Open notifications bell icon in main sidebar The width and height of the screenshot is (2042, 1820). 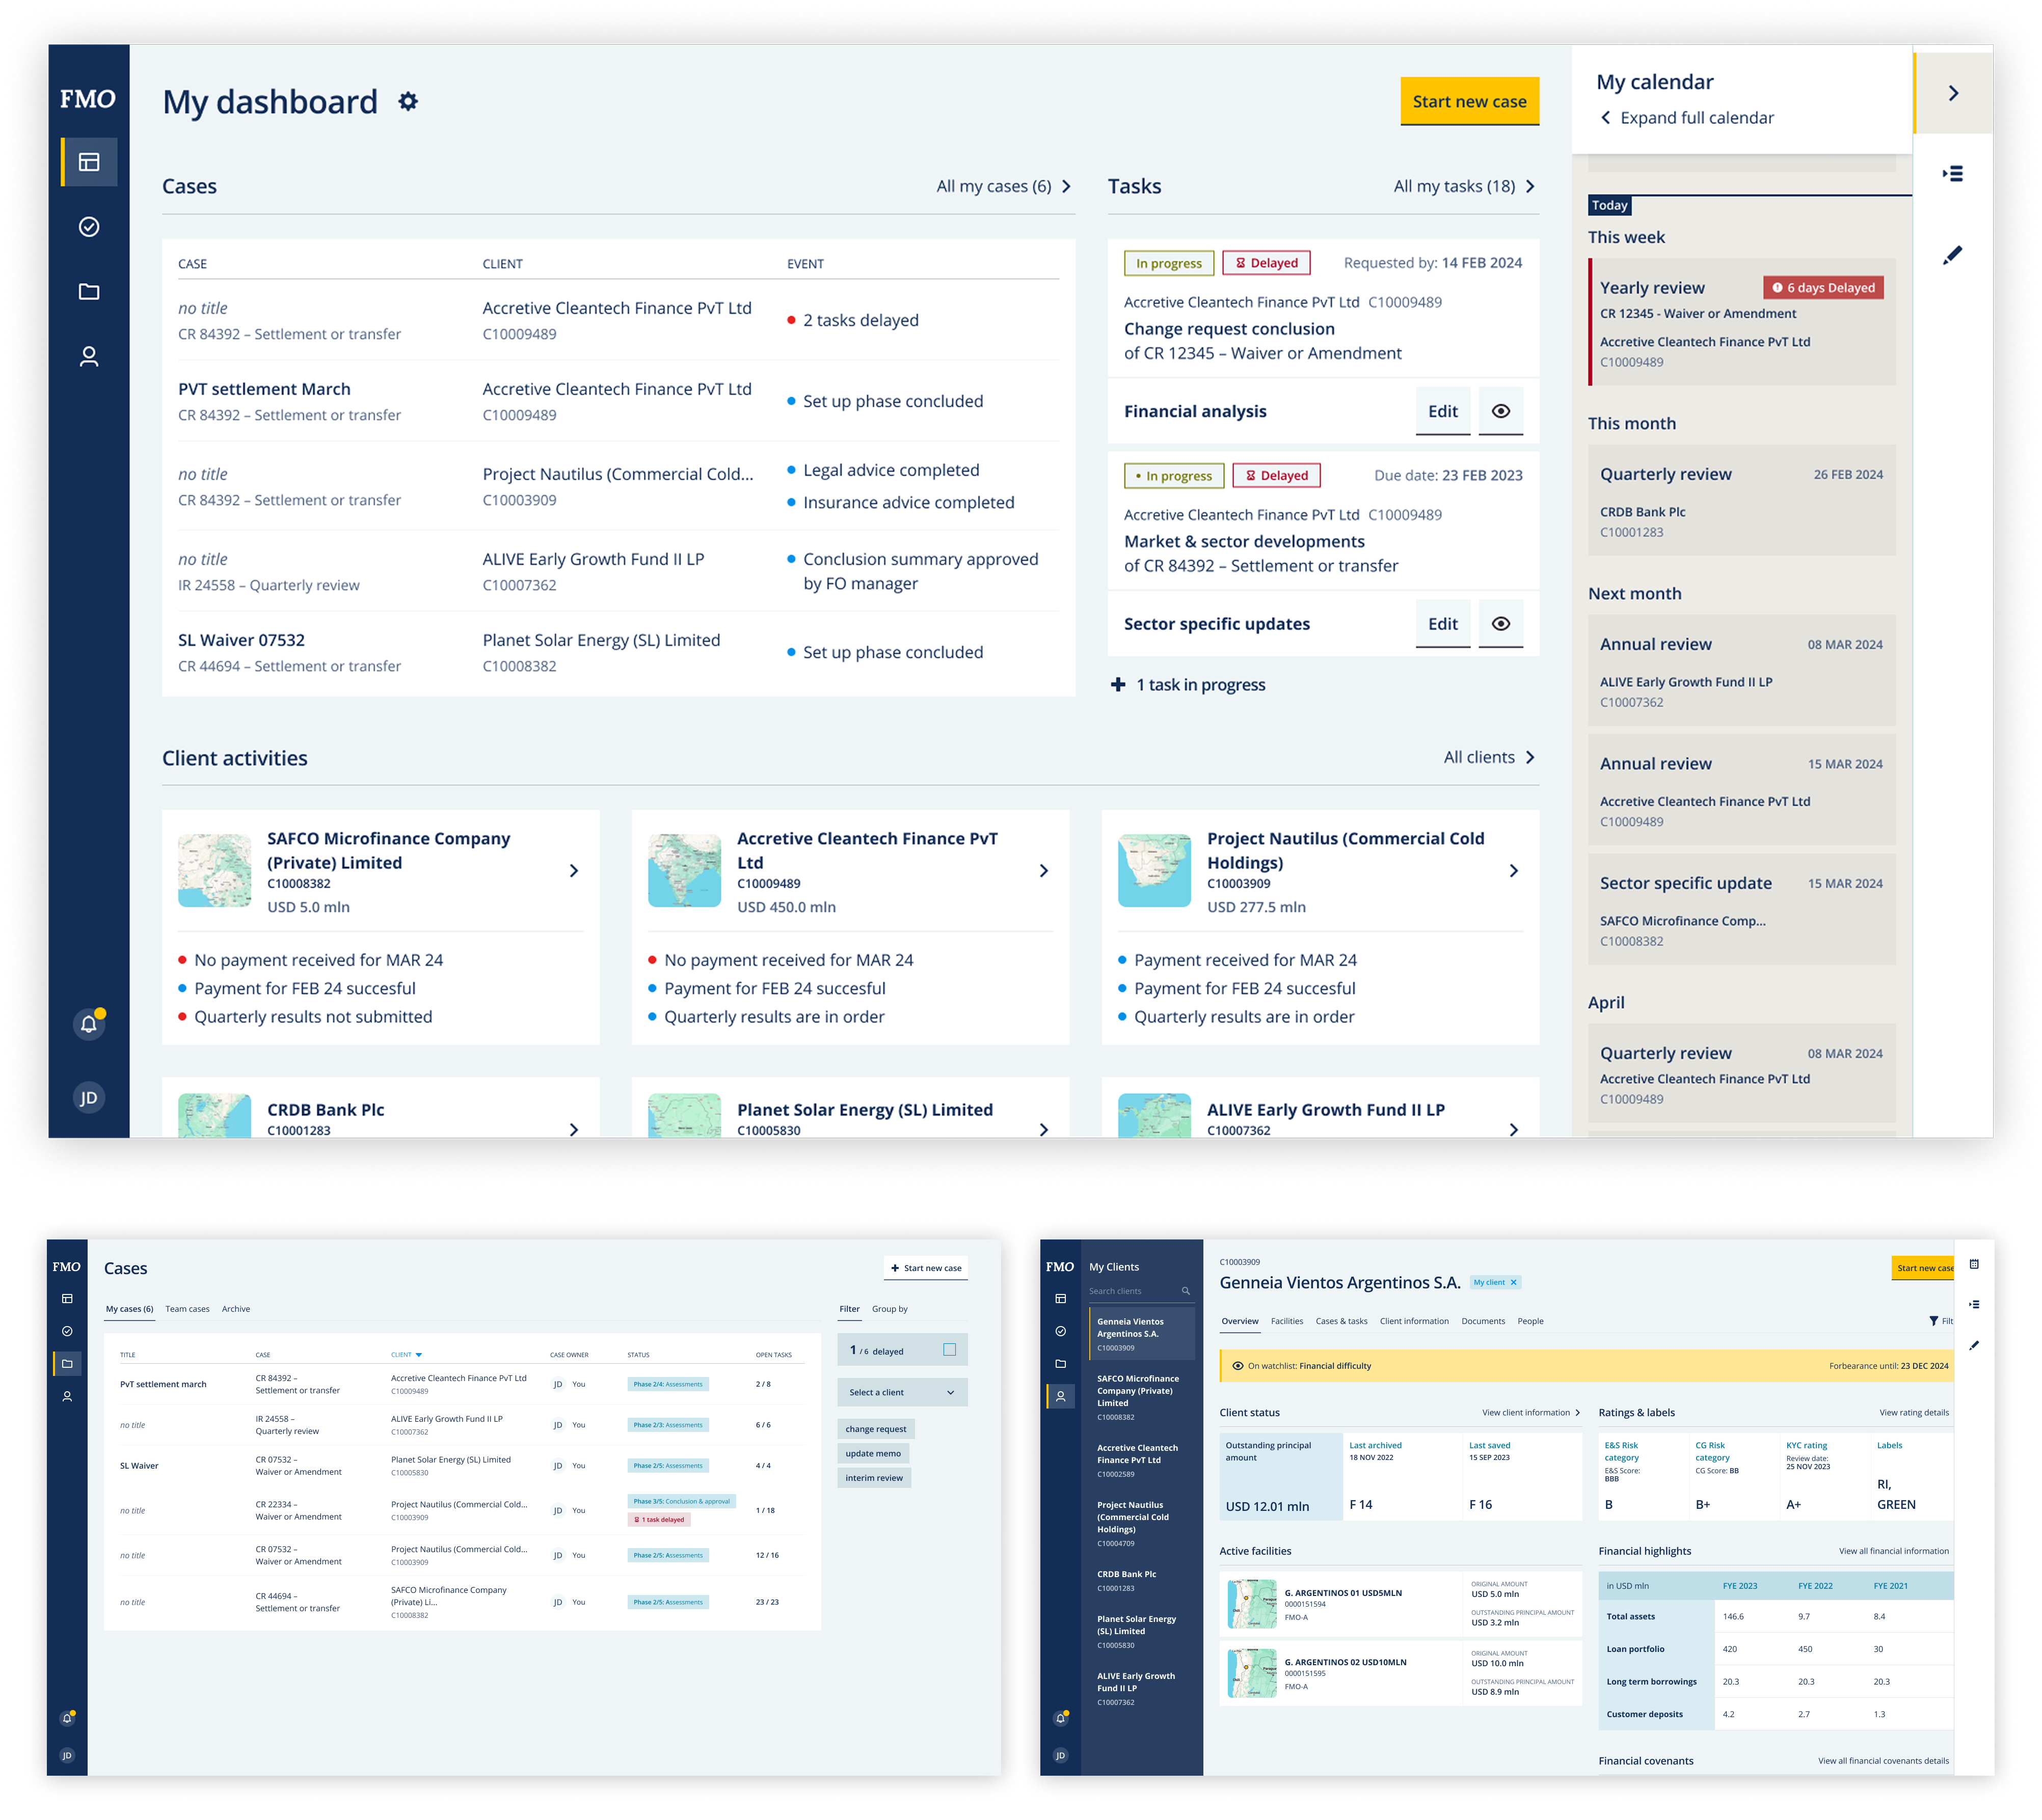pyautogui.click(x=89, y=1024)
